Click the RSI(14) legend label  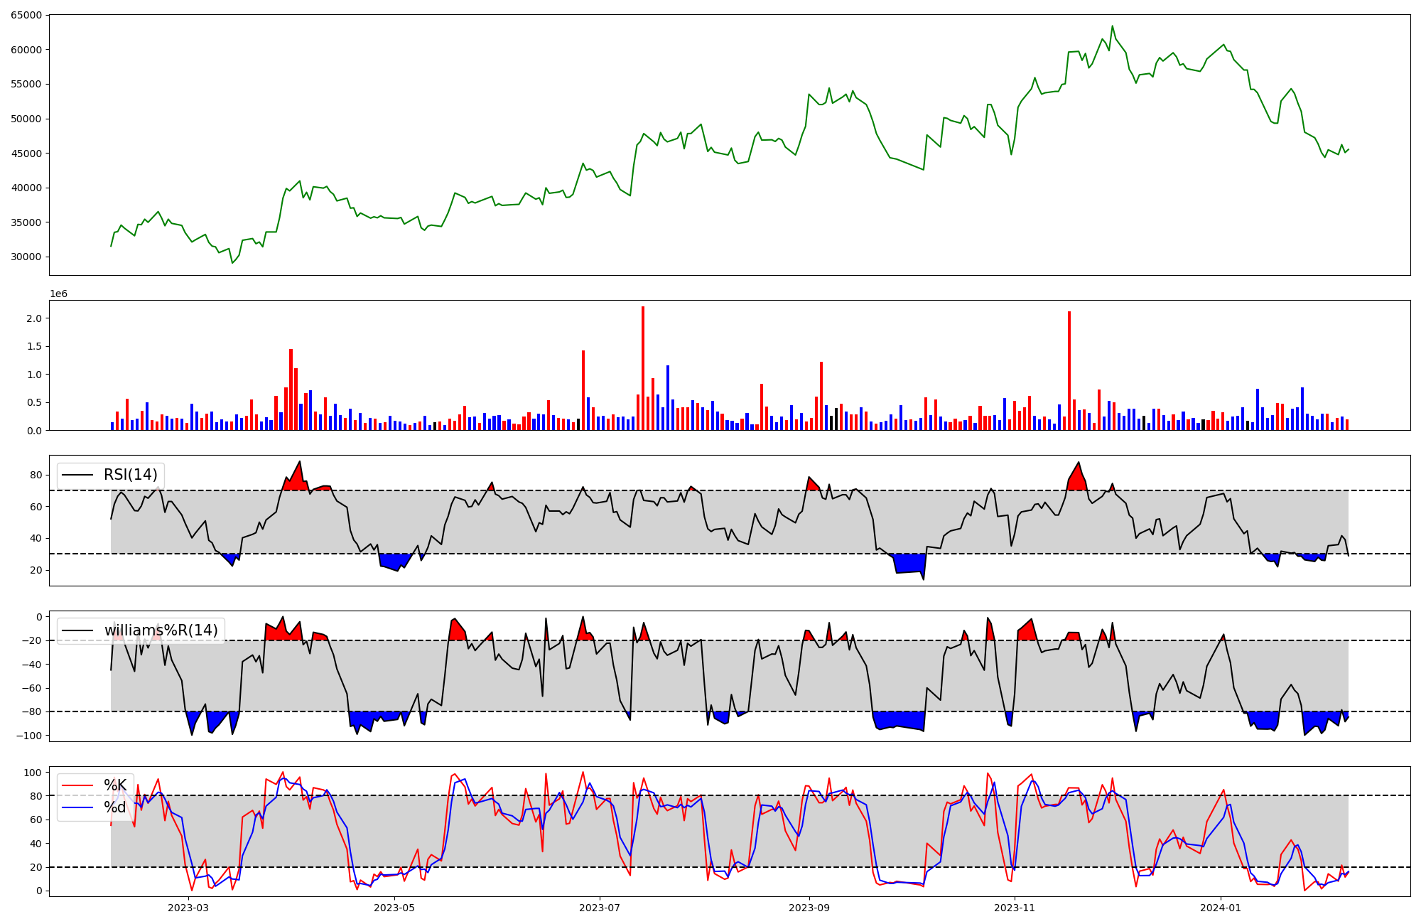tap(131, 475)
